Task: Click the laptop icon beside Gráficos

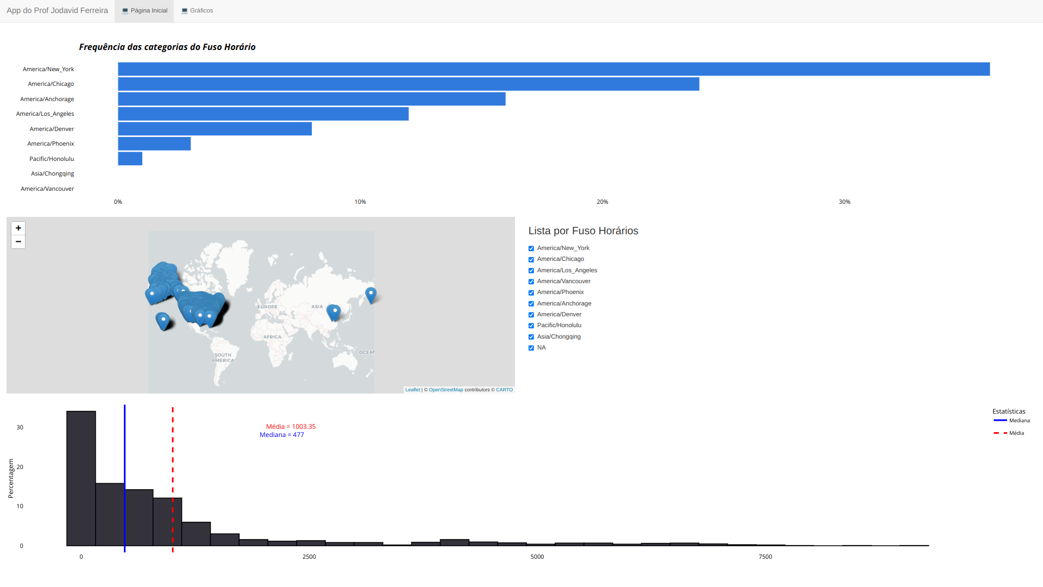Action: (x=184, y=11)
